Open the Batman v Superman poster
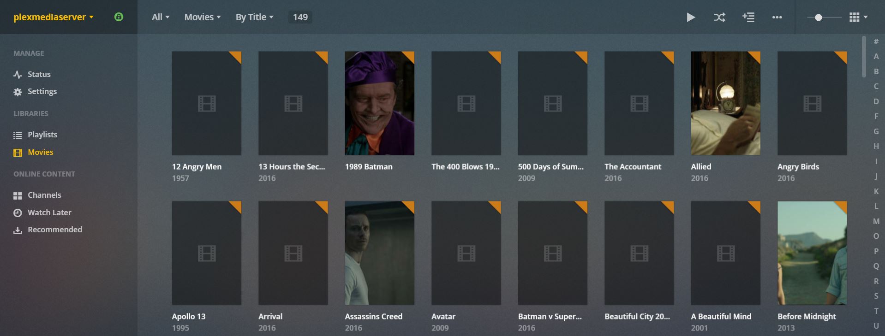 [x=553, y=253]
